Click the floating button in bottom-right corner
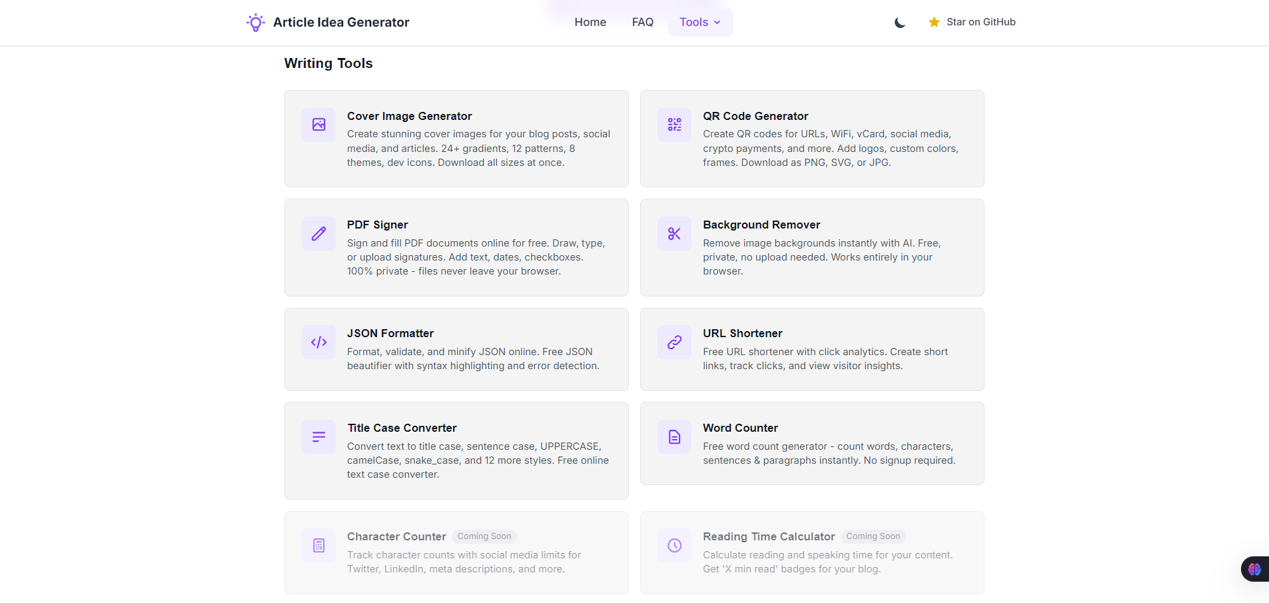This screenshot has width=1269, height=603. click(1254, 568)
